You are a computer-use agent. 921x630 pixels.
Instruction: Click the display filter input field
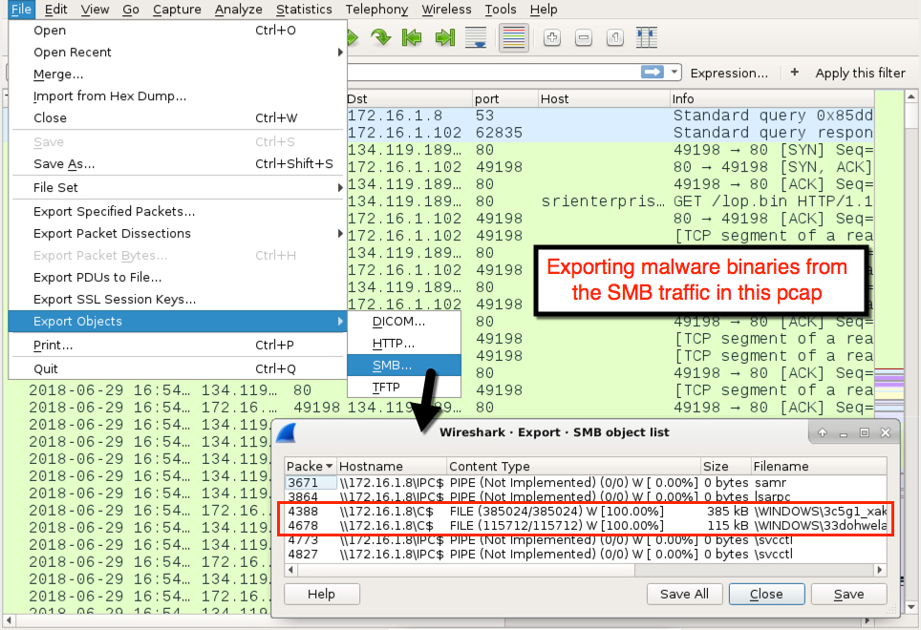point(493,73)
